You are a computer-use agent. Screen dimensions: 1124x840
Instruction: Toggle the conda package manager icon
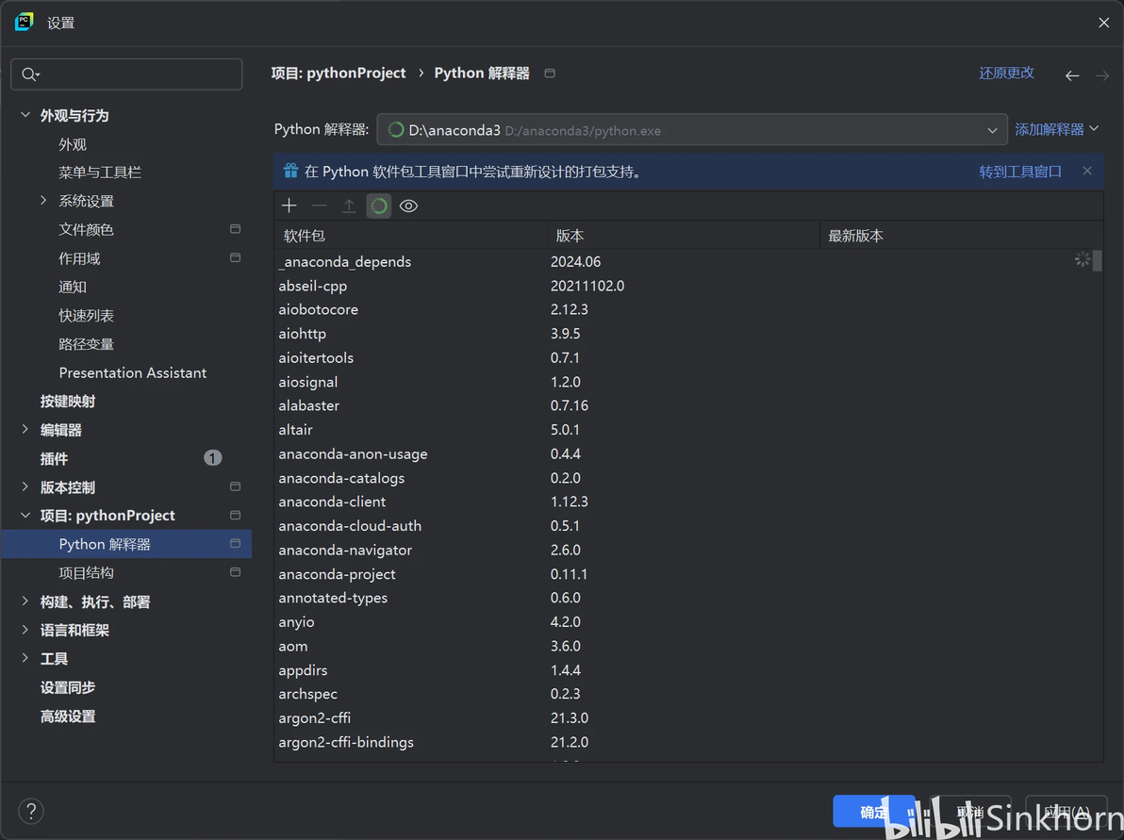(378, 206)
